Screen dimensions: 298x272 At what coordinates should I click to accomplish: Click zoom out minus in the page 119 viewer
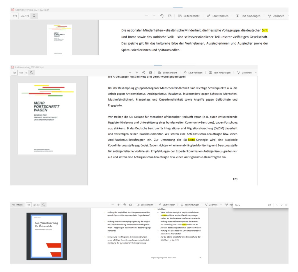[146, 16]
